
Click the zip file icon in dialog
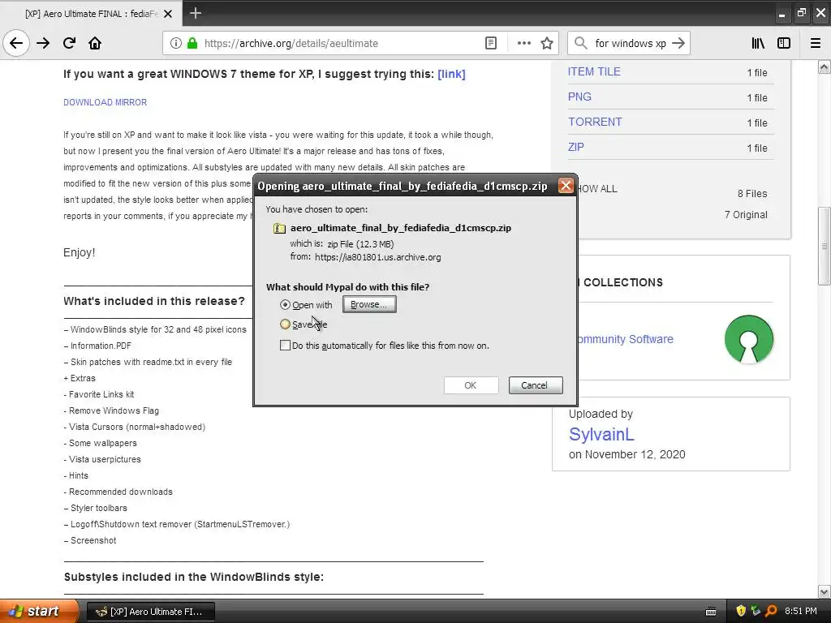click(x=279, y=228)
